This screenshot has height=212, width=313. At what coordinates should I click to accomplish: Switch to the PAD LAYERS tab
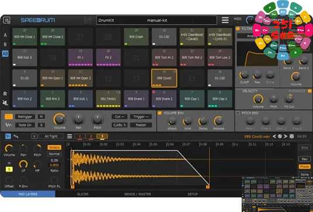(x=27, y=194)
